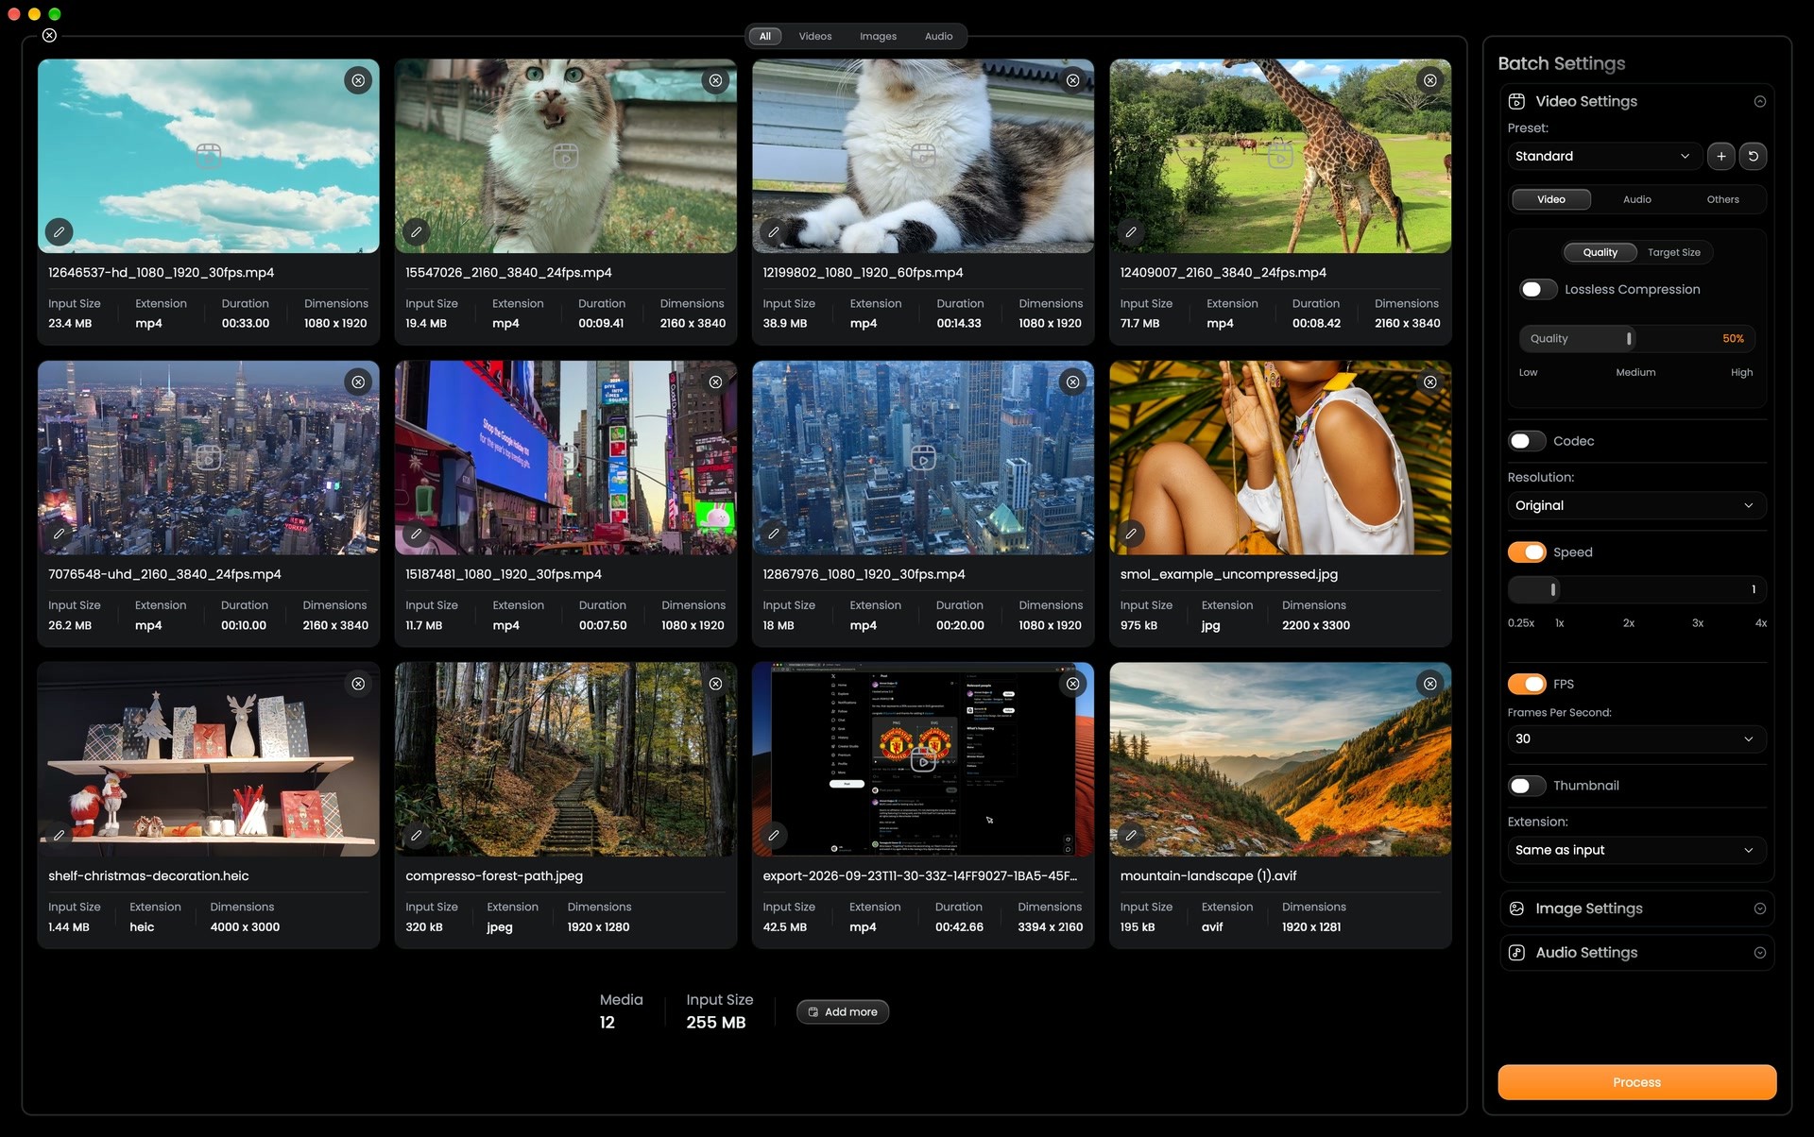
Task: Remove the export-2026-09-23 mp4 card
Action: click(1073, 684)
